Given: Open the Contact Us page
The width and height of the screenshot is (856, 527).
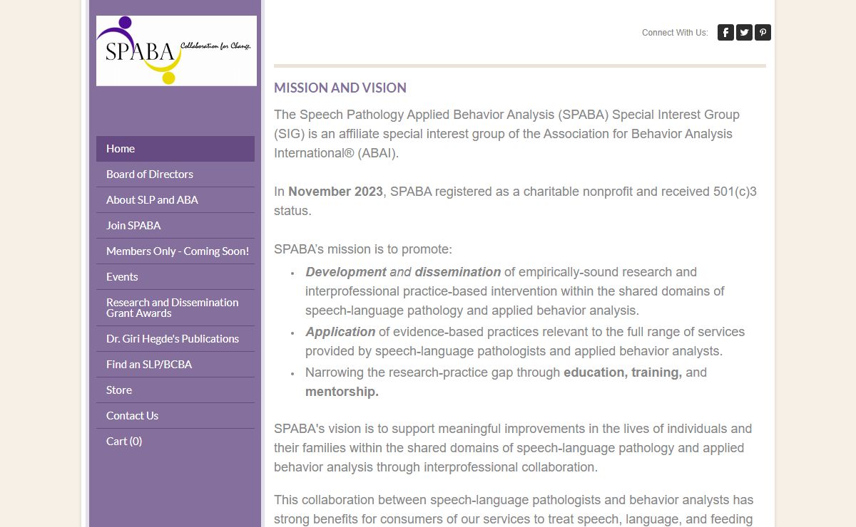Looking at the screenshot, I should [175, 416].
